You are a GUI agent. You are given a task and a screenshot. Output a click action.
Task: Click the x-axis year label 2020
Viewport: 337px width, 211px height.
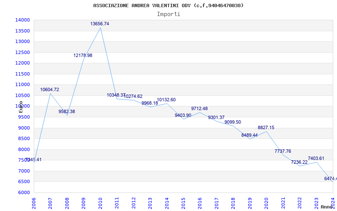point(267,203)
